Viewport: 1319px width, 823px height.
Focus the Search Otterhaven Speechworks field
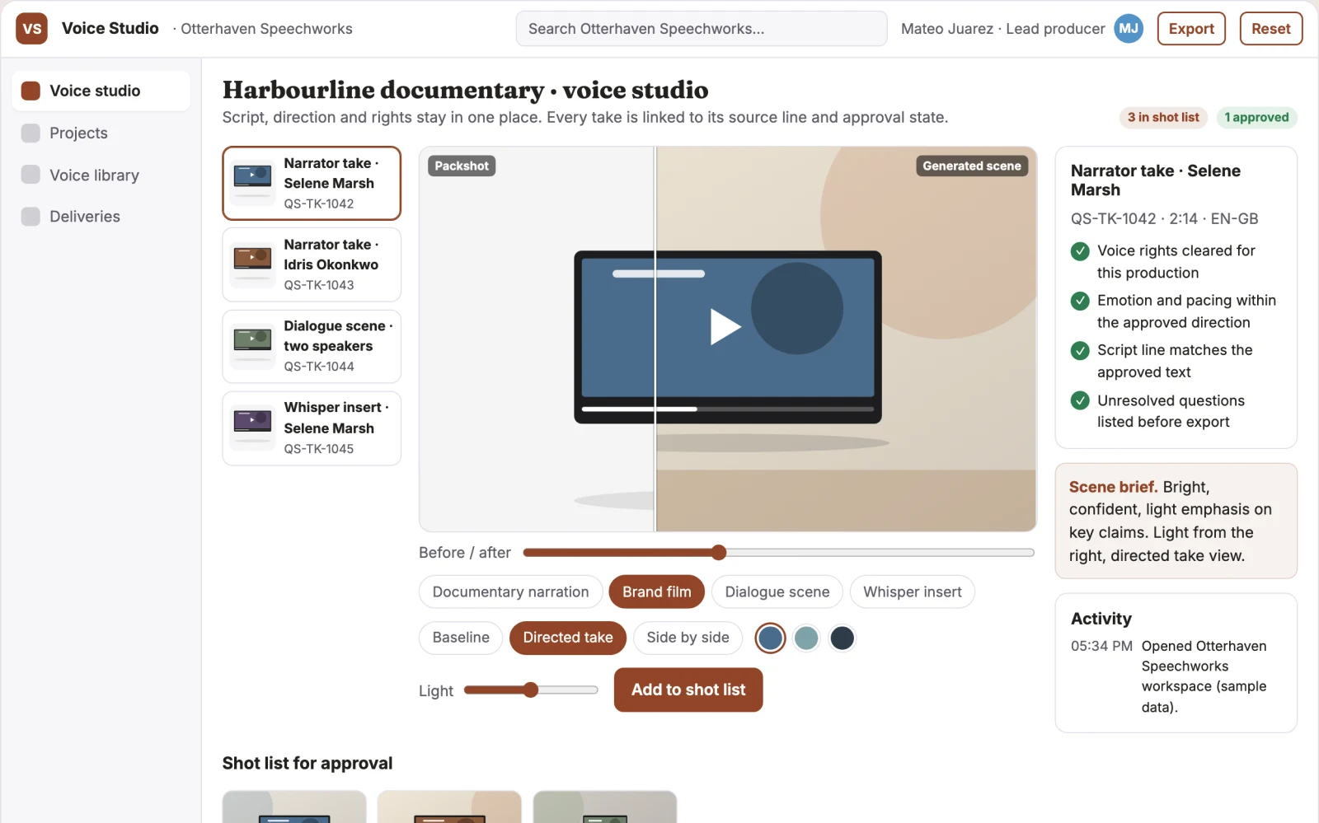(702, 29)
